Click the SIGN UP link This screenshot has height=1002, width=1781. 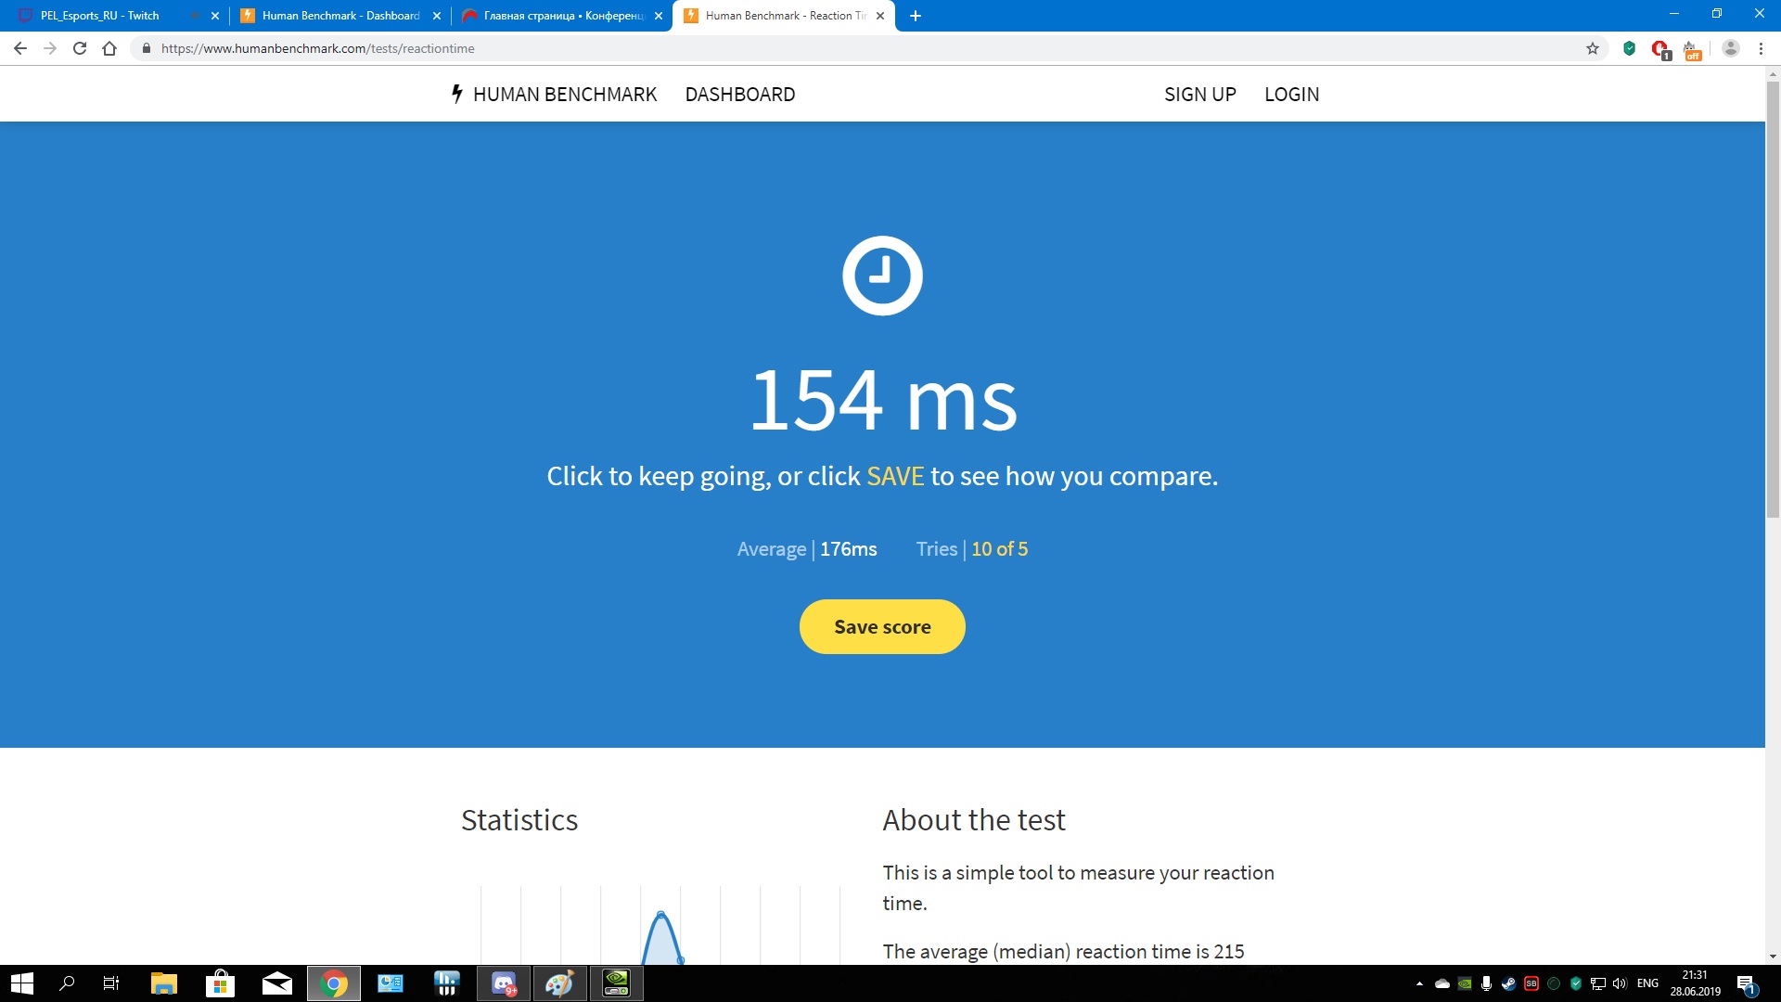click(1199, 95)
